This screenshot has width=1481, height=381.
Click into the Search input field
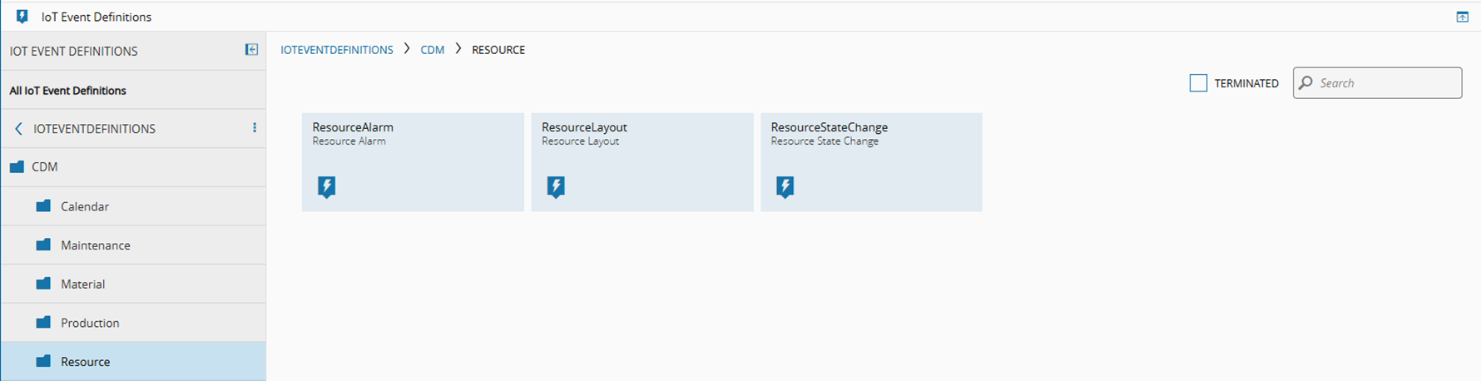pos(1385,83)
